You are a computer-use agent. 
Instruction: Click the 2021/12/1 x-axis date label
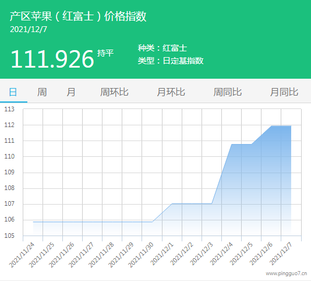click(x=162, y=254)
